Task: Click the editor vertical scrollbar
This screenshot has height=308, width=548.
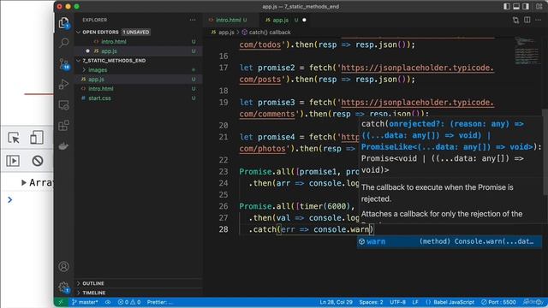Action: point(545,152)
